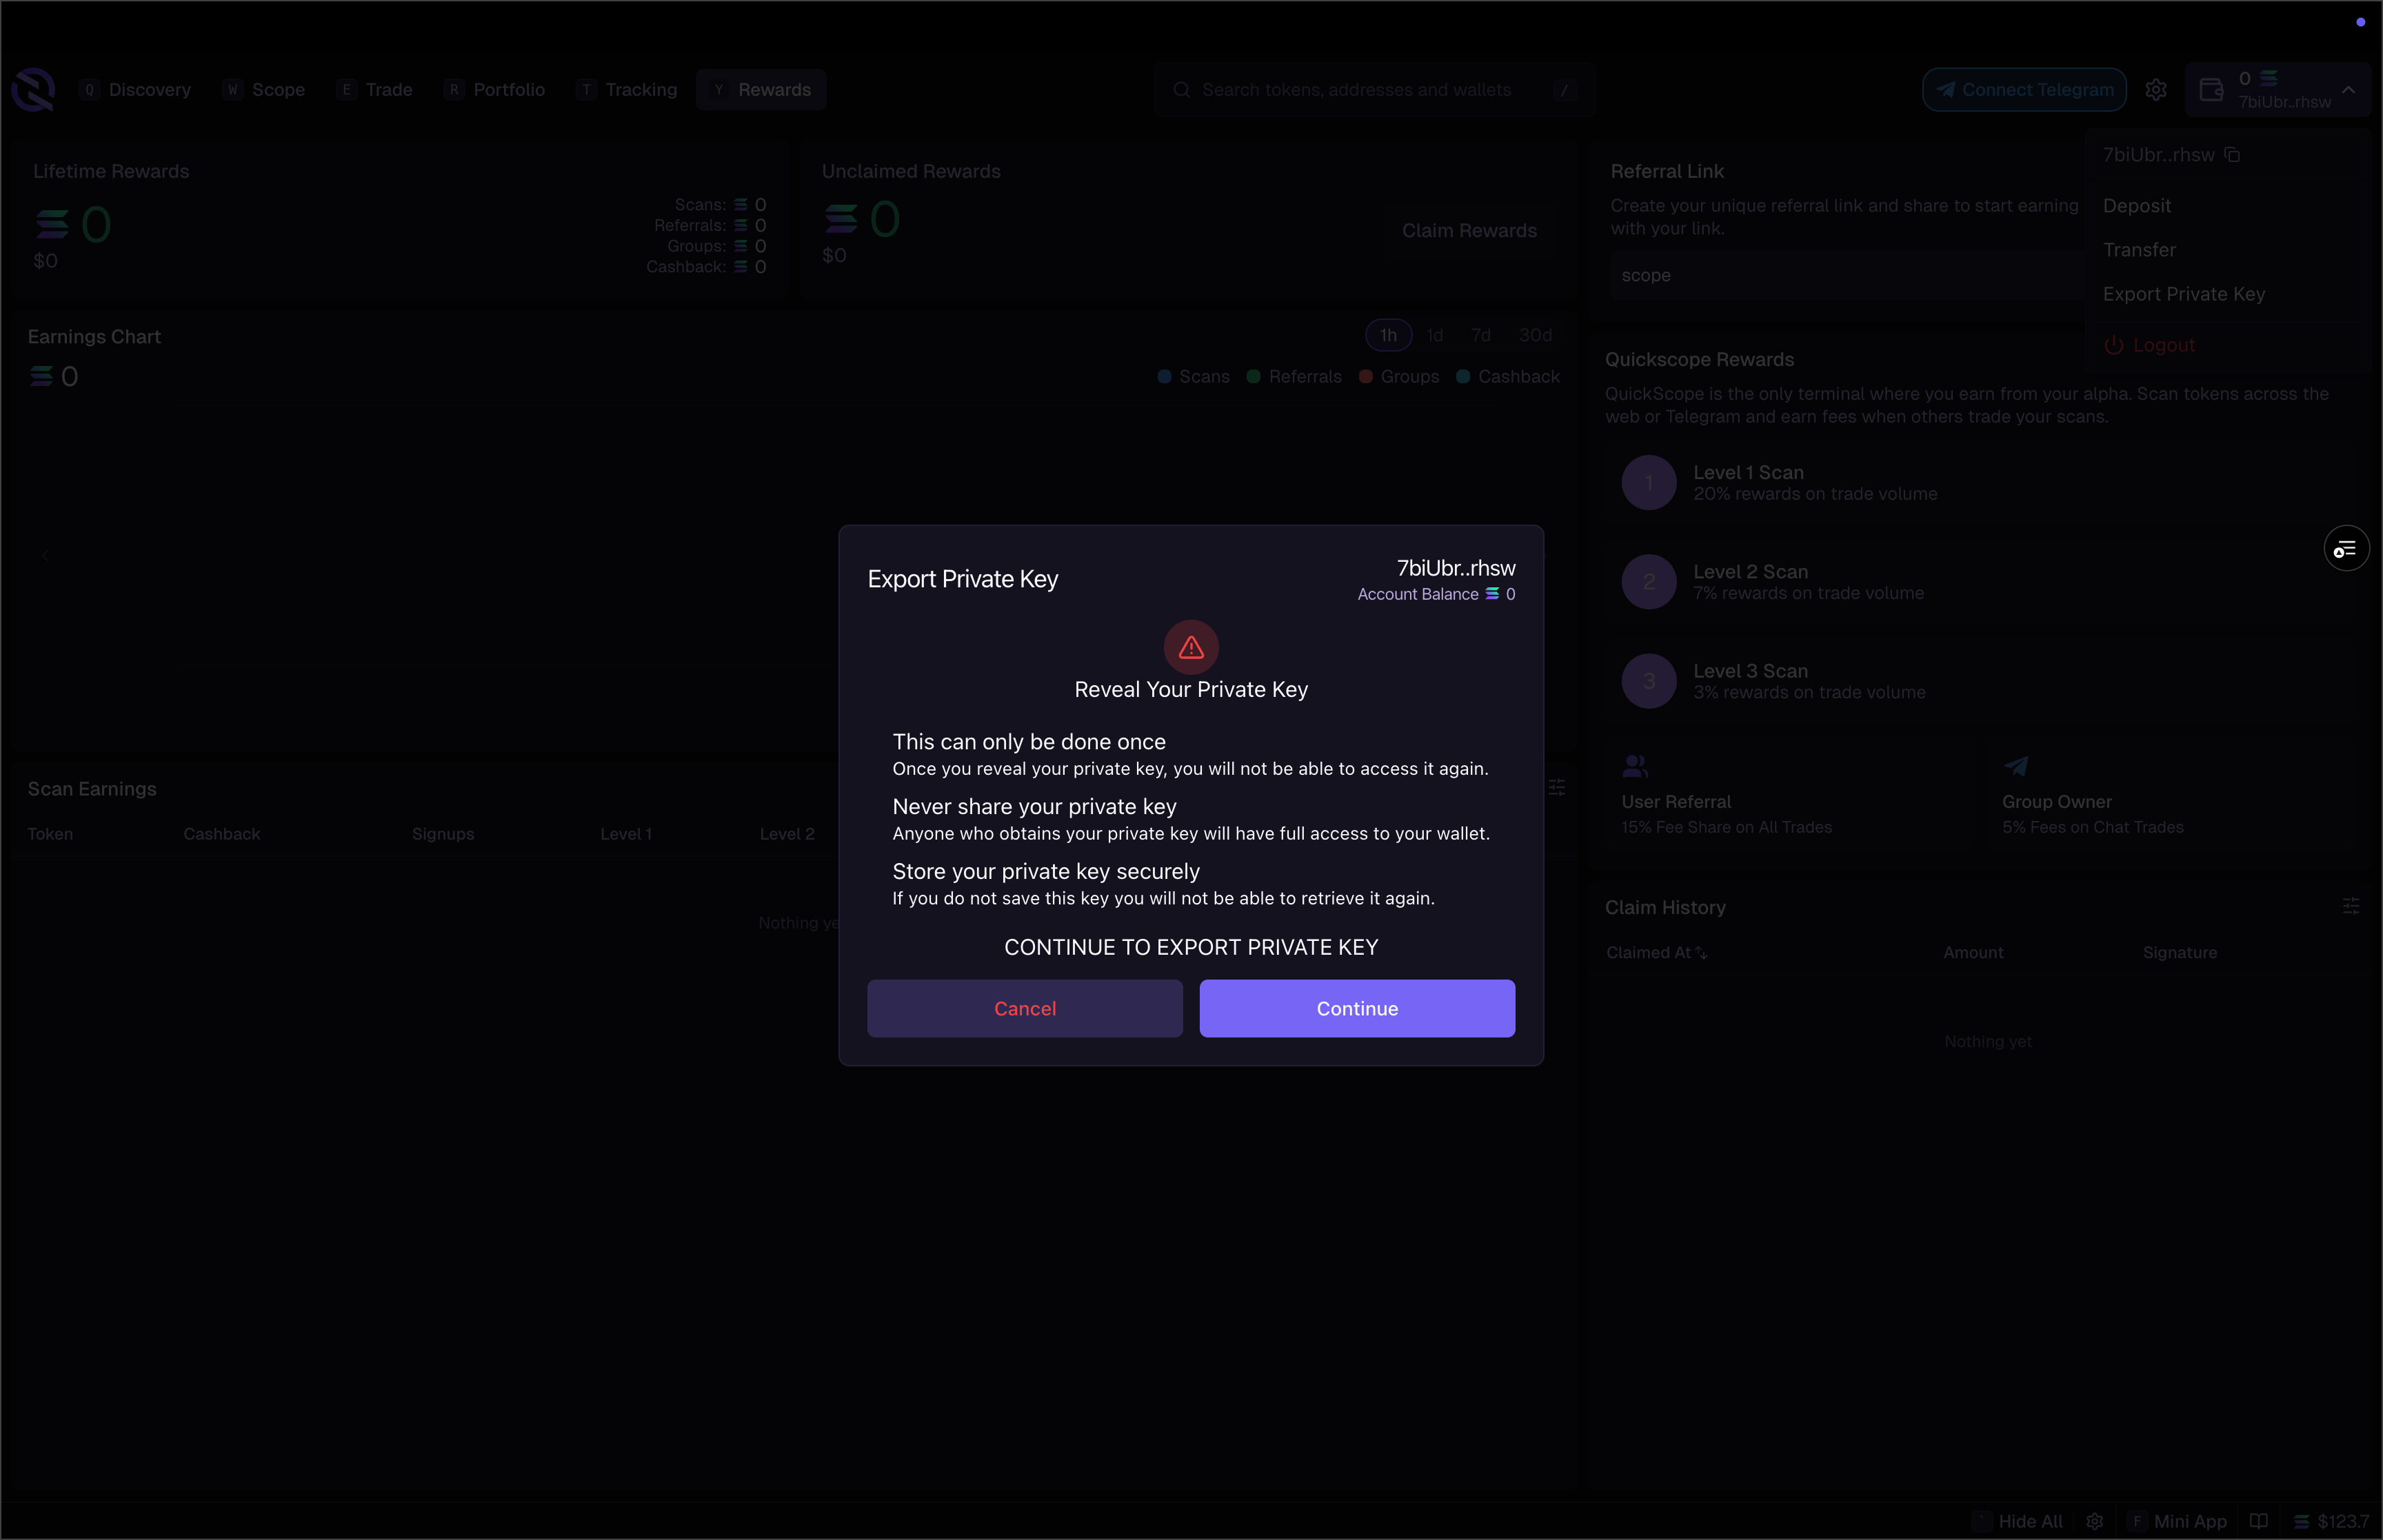Open the settings gear in the top bar

2156,89
